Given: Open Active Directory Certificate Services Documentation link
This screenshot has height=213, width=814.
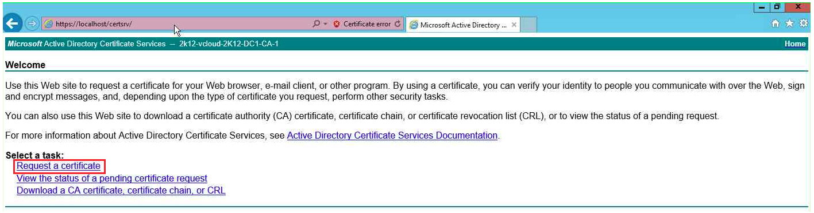Looking at the screenshot, I should (x=392, y=136).
